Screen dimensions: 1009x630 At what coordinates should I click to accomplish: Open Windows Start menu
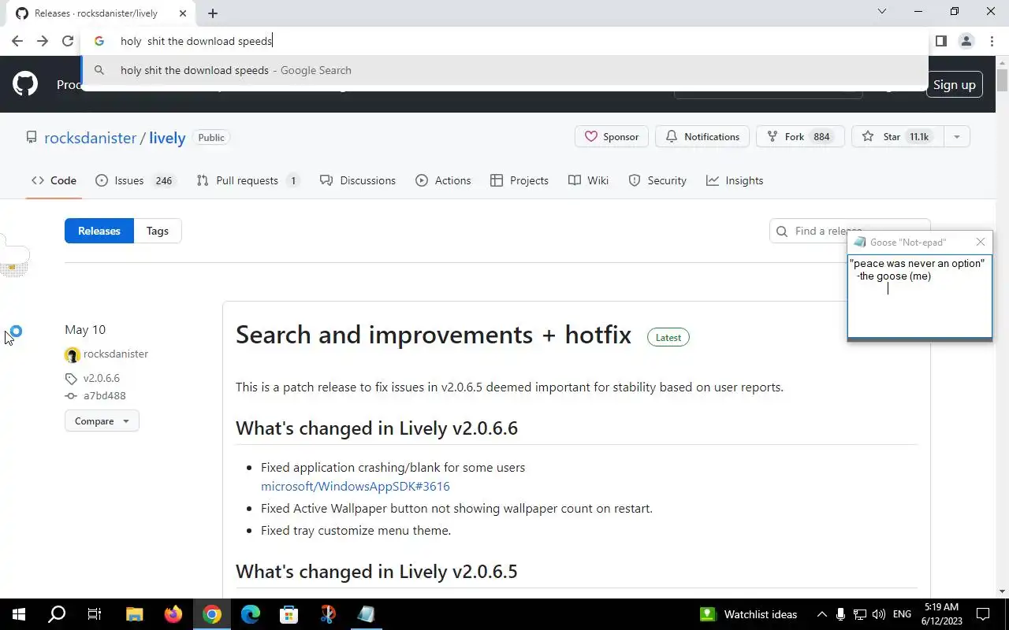[x=19, y=614]
